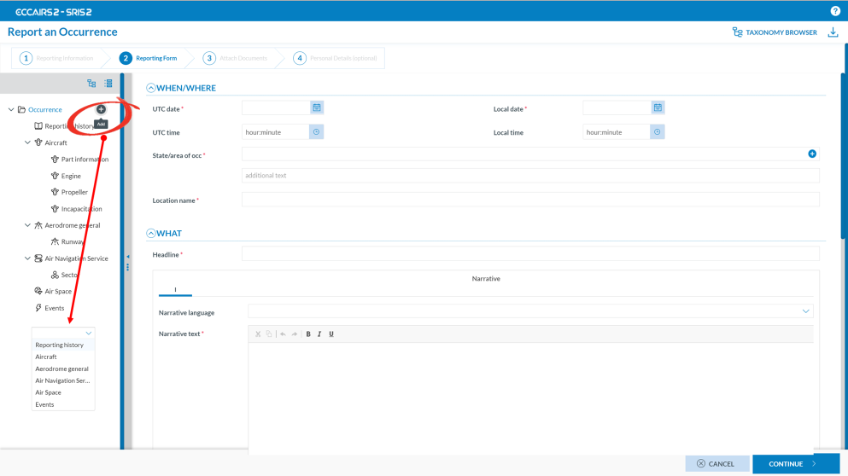Collapse the Occurrence tree node
848x476 pixels.
coord(11,109)
